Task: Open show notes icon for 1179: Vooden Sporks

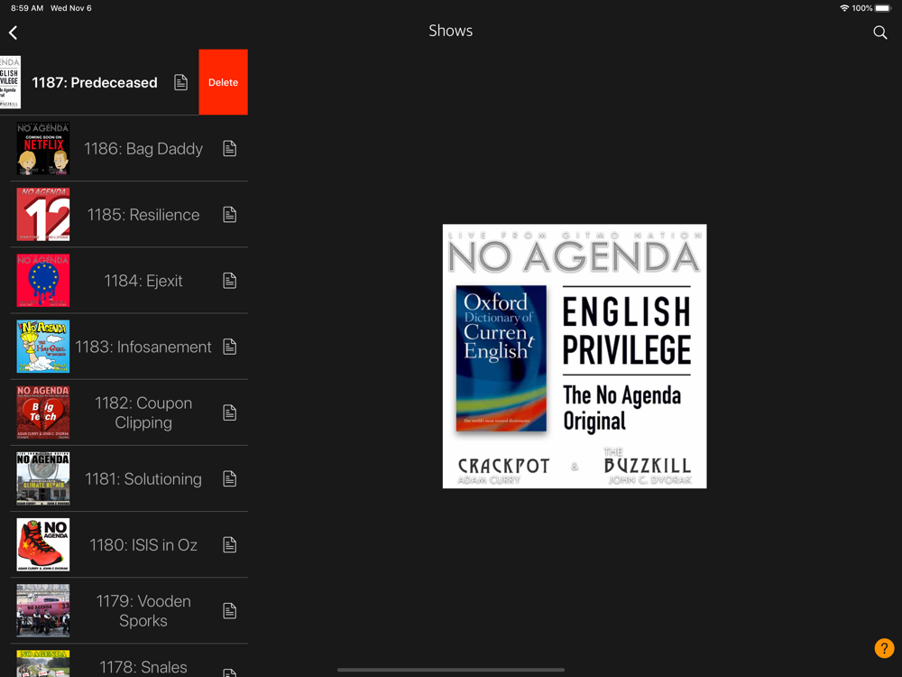Action: [229, 611]
